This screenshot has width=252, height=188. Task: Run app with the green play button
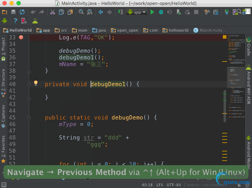[152, 12]
